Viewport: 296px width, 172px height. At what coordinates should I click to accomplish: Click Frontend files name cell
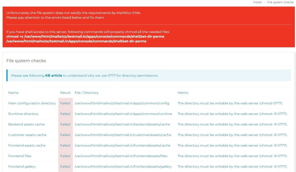(x=20, y=156)
